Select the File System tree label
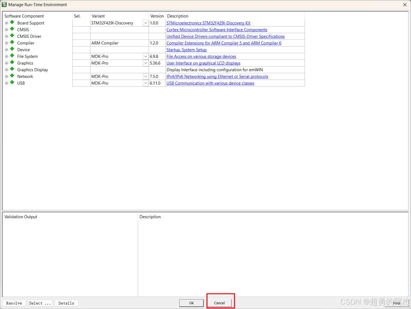Image resolution: width=411 pixels, height=309 pixels. (x=28, y=57)
